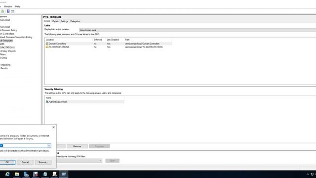This screenshot has height=178, width=316.
Task: Click the fifth taskbar icon
Action: tap(45, 174)
